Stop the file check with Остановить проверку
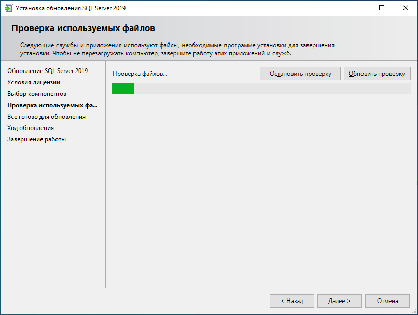 pos(300,74)
